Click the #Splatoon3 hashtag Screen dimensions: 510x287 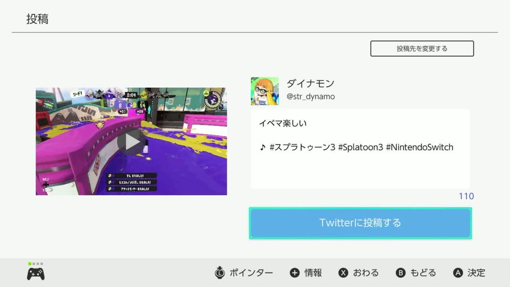(360, 147)
